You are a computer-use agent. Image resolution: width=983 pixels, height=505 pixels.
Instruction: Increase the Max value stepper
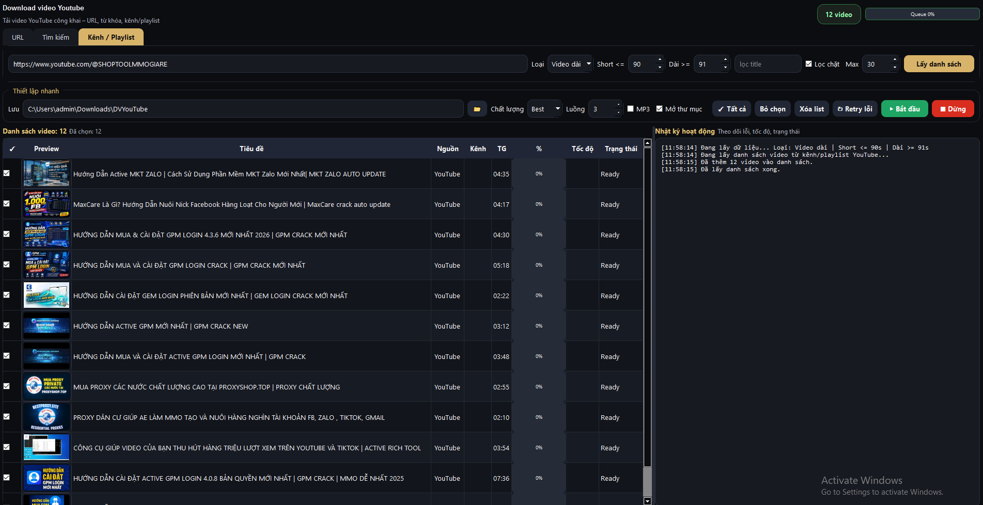click(895, 60)
